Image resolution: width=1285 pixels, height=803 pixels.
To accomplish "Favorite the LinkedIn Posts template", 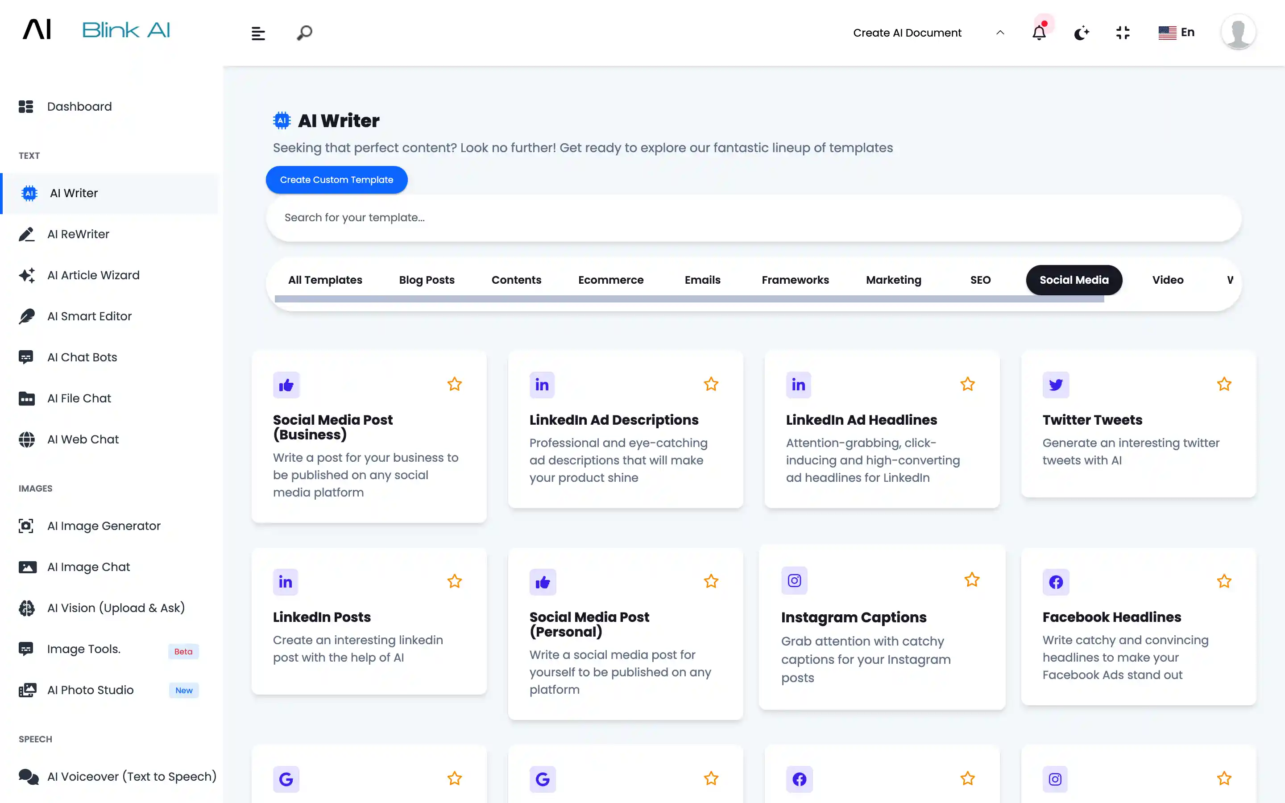I will click(x=454, y=581).
